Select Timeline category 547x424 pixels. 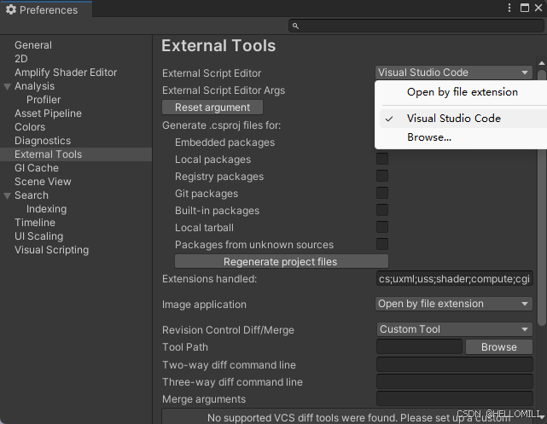tap(35, 222)
